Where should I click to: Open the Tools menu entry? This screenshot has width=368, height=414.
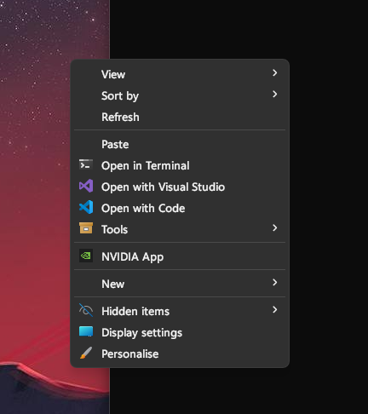click(180, 229)
